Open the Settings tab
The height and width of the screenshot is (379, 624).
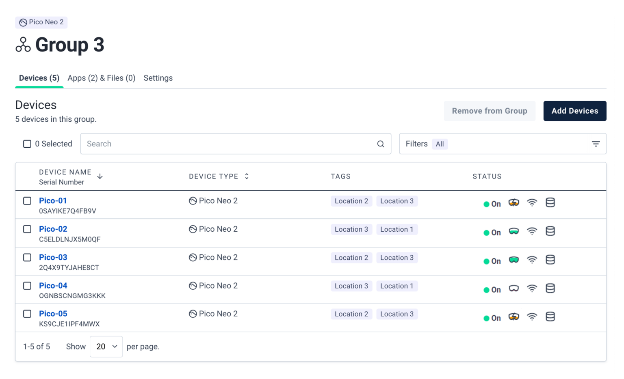[x=158, y=78]
